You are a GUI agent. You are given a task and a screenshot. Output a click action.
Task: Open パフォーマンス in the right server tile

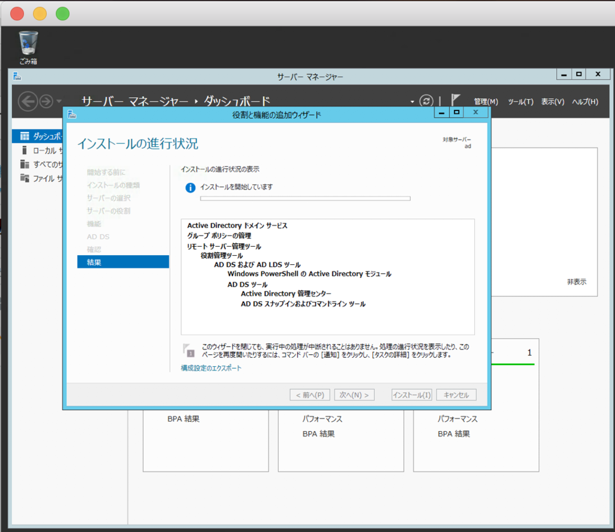coord(458,419)
